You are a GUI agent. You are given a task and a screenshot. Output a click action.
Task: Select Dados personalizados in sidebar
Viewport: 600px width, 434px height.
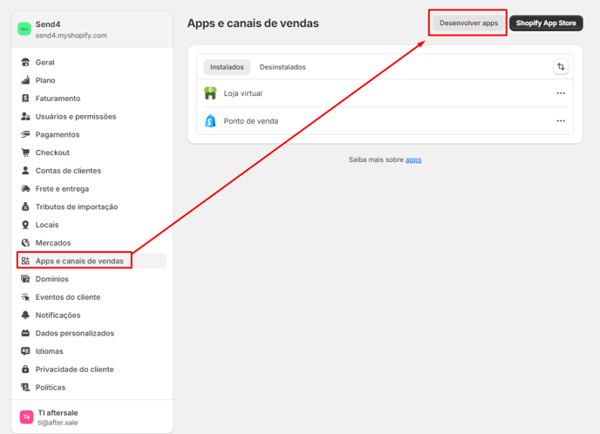pos(92,333)
